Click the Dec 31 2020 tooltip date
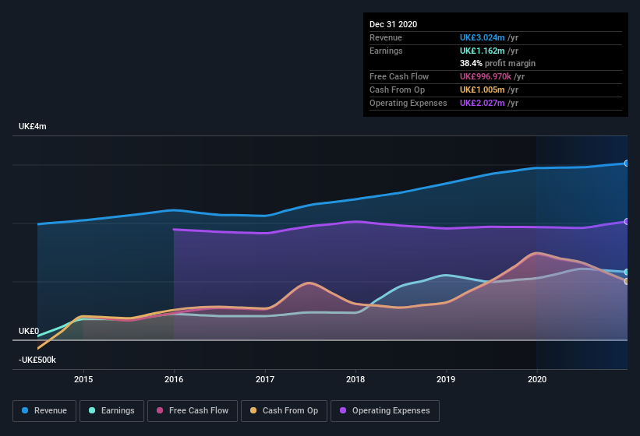Image resolution: width=640 pixels, height=436 pixels. point(393,24)
